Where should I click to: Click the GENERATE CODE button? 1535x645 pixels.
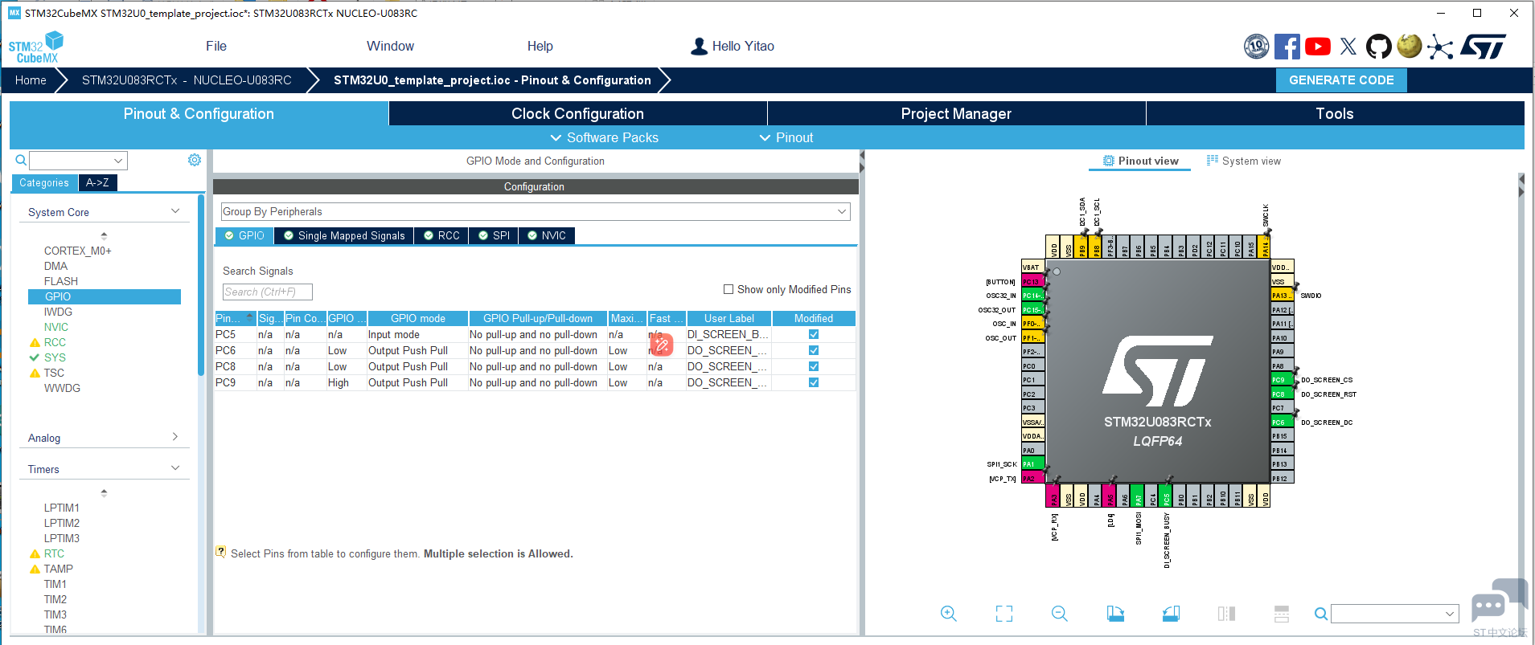click(x=1341, y=80)
